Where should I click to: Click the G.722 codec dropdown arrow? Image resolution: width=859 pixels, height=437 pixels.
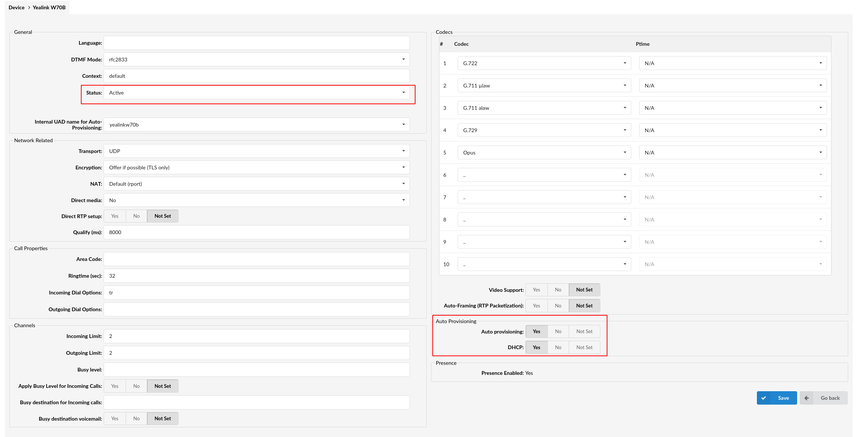pyautogui.click(x=625, y=63)
